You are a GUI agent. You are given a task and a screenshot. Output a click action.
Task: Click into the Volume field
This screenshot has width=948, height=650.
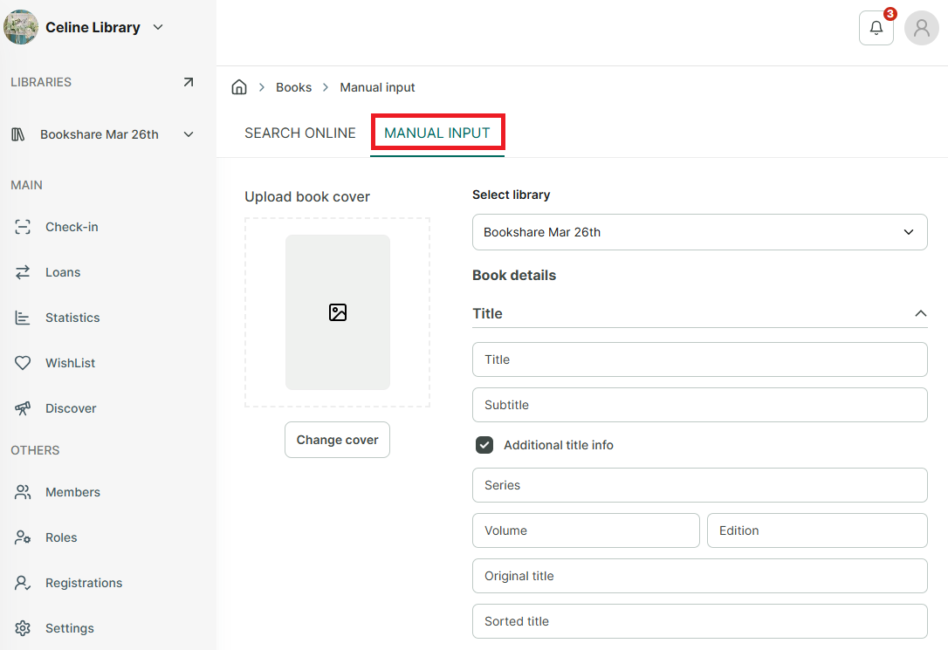[x=586, y=530]
